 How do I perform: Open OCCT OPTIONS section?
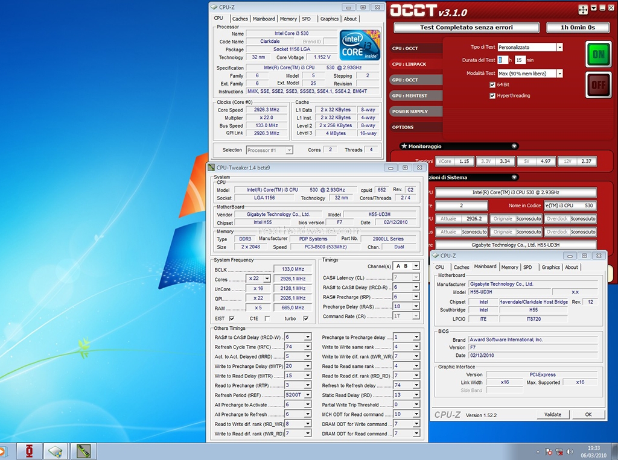(417, 127)
